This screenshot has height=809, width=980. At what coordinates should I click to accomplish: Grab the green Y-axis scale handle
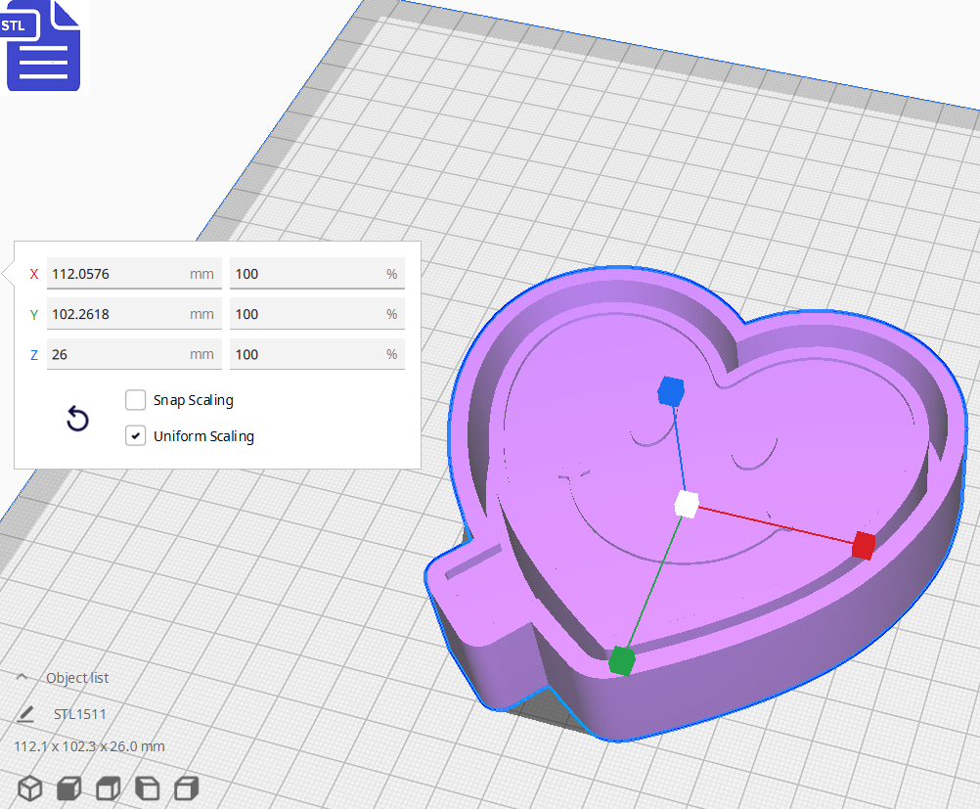click(622, 663)
